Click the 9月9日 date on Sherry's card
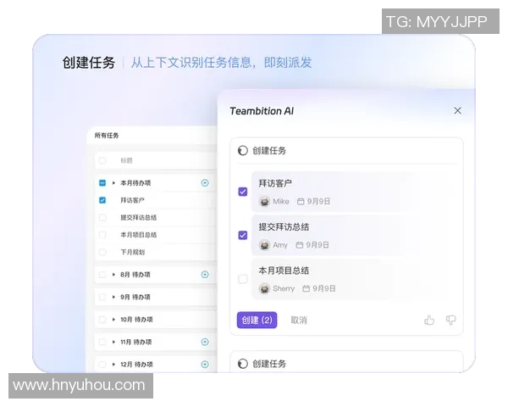Image resolution: width=508 pixels, height=407 pixels. tap(324, 288)
